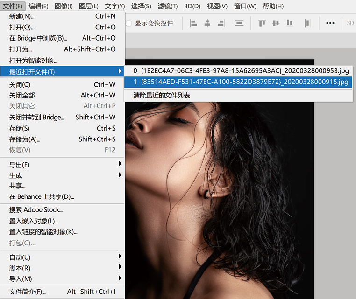The height and width of the screenshot is (299, 356).
Task: Choose 置入嵌入对象(L)... entry
Action: pos(62,221)
